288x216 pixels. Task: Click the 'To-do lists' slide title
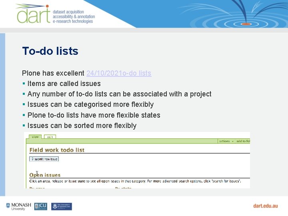[x=50, y=51]
